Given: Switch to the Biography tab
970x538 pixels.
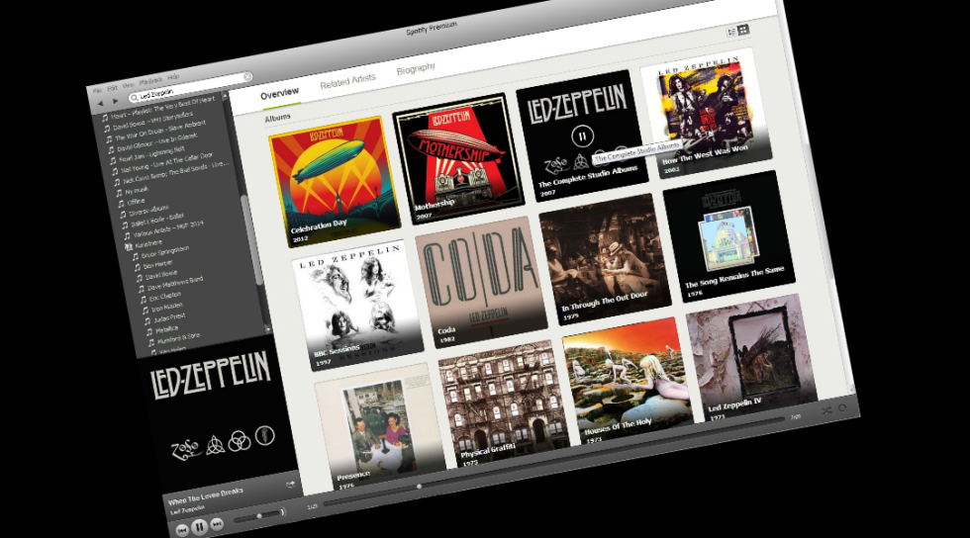Looking at the screenshot, I should [416, 68].
